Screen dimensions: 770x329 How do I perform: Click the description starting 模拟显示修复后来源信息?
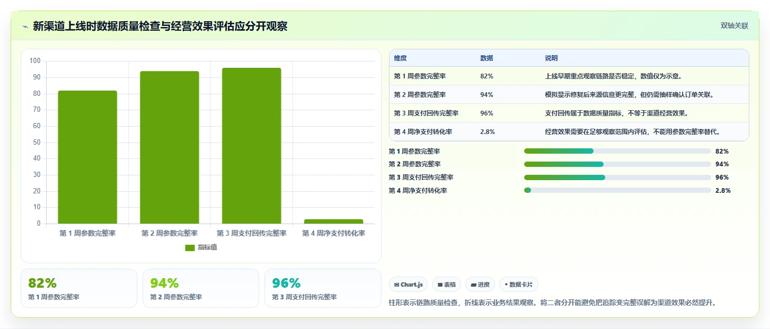point(629,95)
